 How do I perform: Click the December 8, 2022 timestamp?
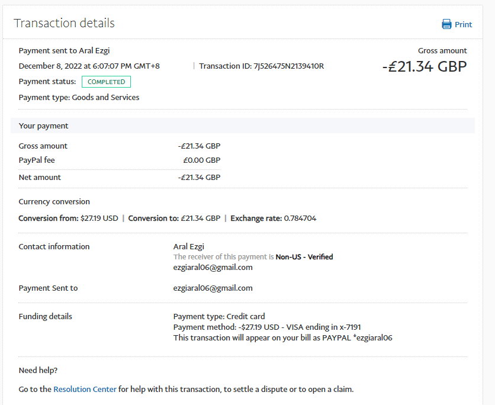[89, 66]
